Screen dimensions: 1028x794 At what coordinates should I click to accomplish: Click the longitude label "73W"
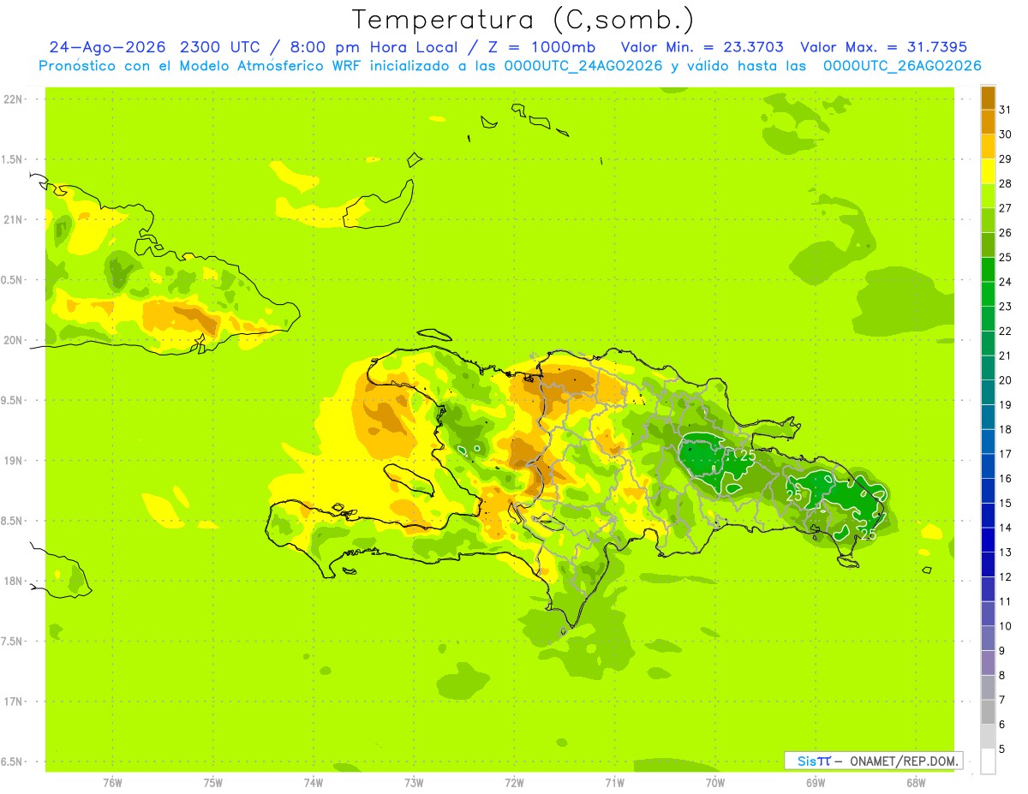414,782
